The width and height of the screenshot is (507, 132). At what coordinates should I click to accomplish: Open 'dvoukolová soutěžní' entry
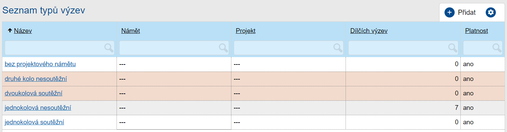[33, 93]
